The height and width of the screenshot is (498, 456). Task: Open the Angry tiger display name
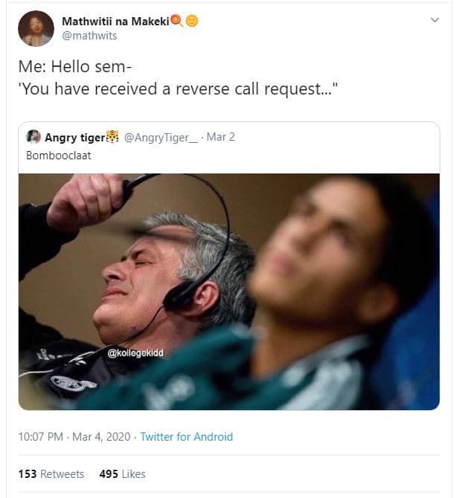click(x=74, y=137)
